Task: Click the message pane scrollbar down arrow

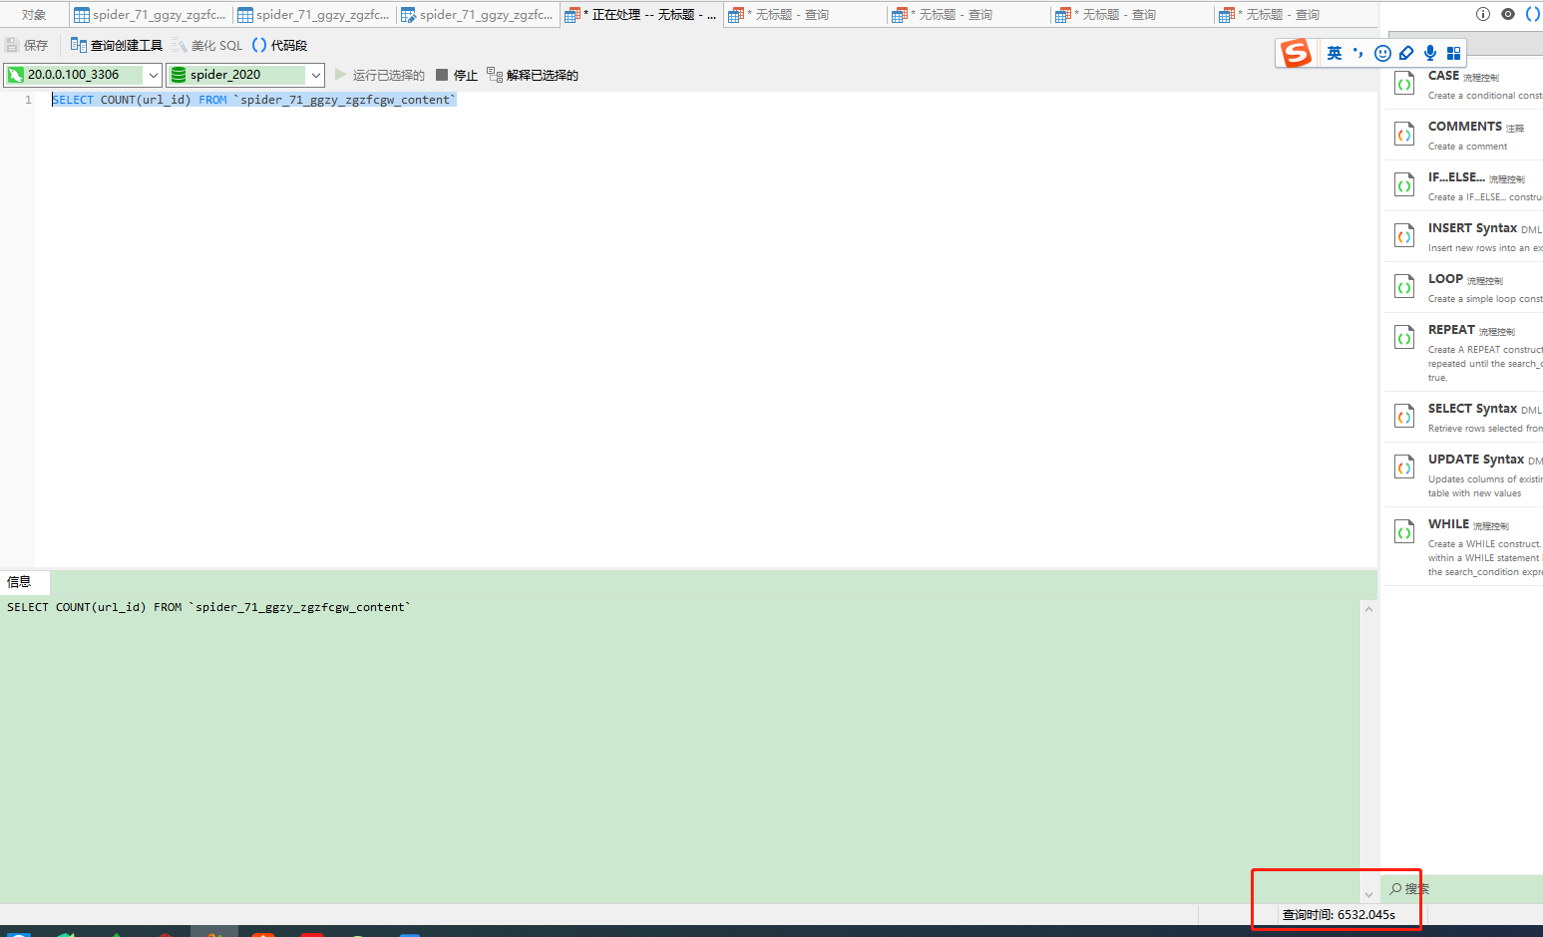Action: coord(1368,894)
